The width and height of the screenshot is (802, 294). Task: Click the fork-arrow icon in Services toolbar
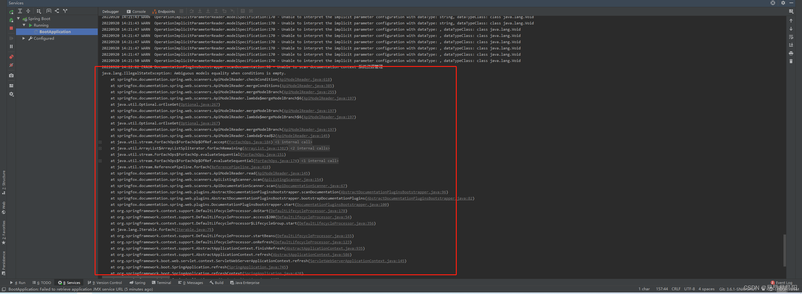pyautogui.click(x=65, y=11)
